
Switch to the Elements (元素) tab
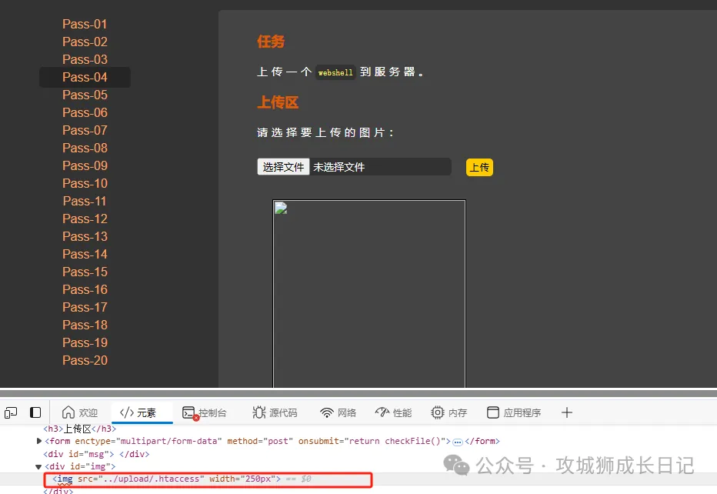click(138, 413)
